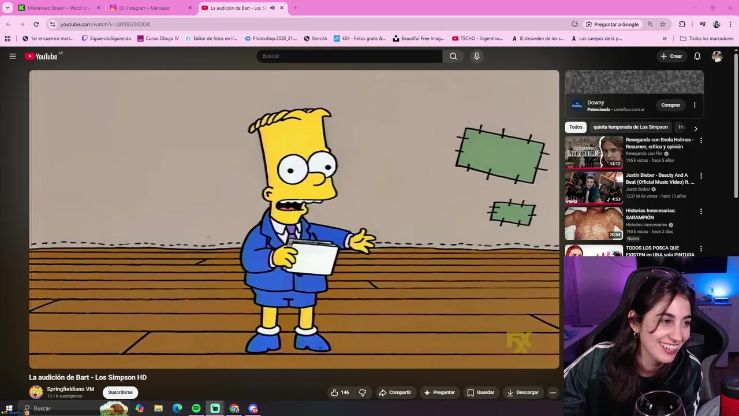Download the video with Descargar
This screenshot has width=739, height=416.
pyautogui.click(x=522, y=392)
